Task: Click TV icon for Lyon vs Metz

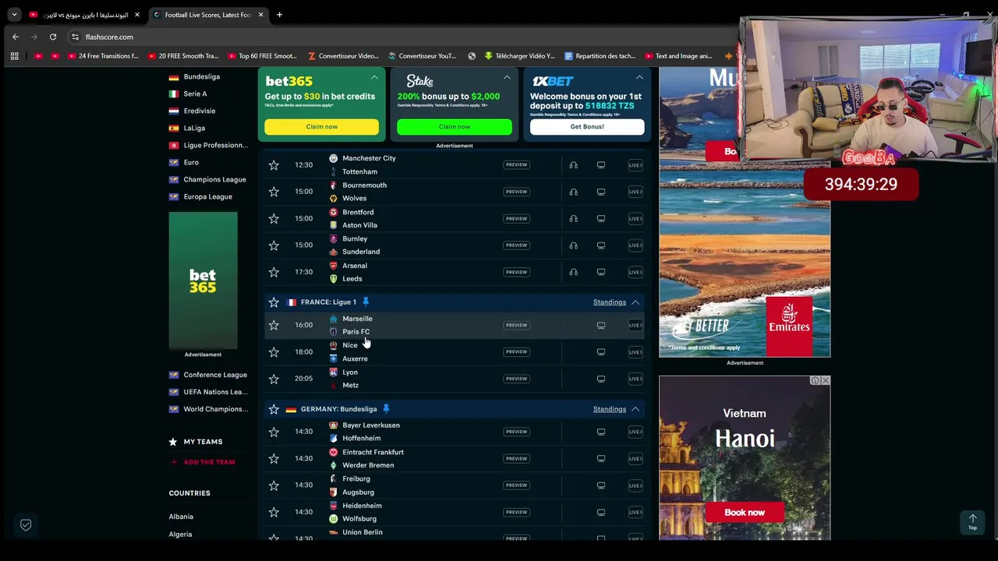Action: point(601,379)
